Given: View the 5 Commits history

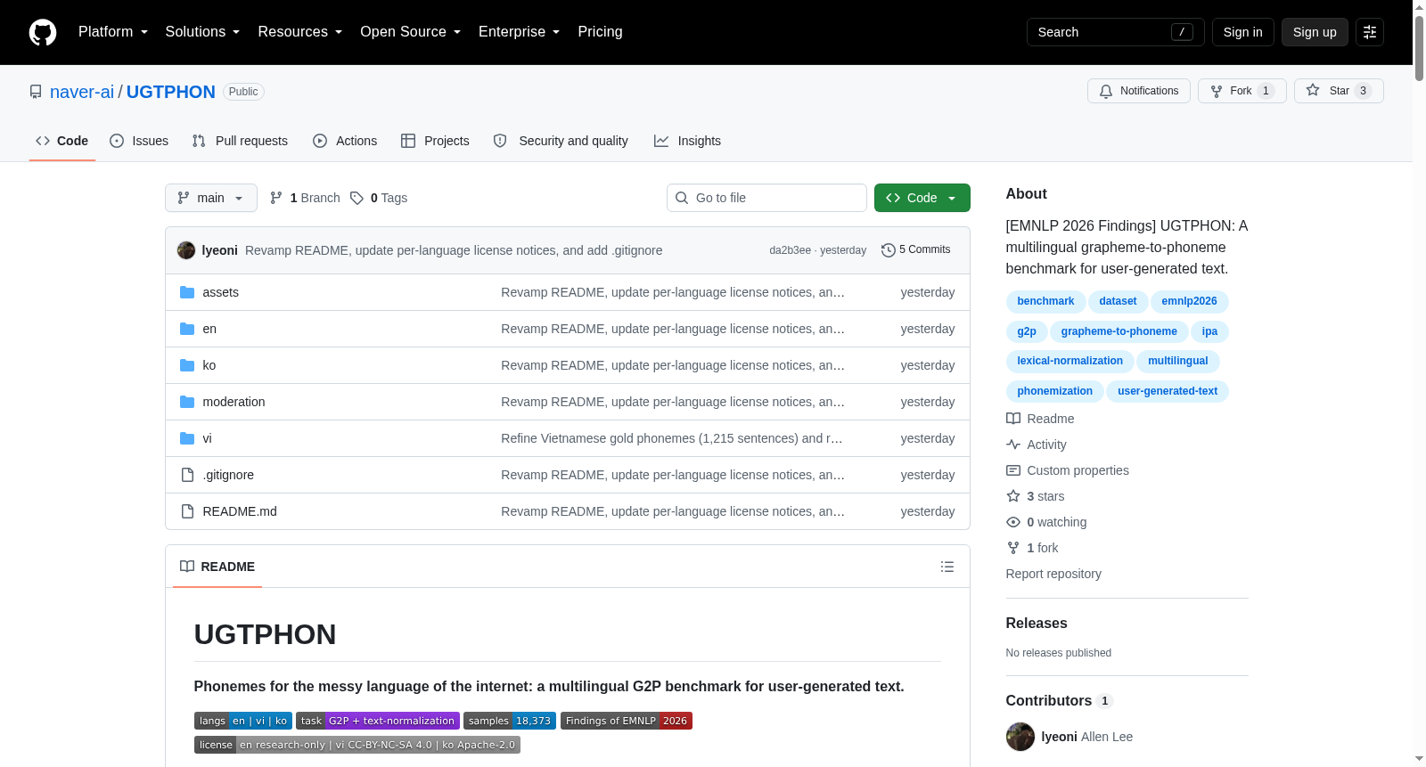Looking at the screenshot, I should pyautogui.click(x=915, y=250).
